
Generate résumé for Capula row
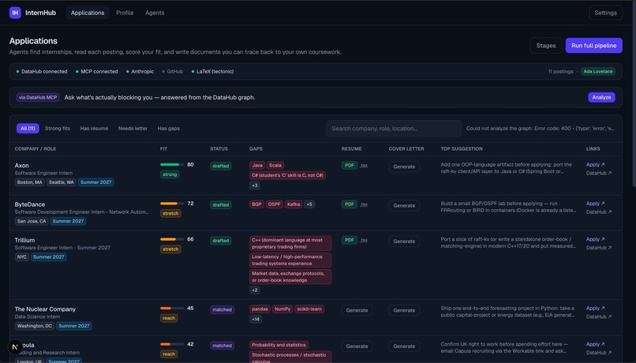tap(357, 346)
